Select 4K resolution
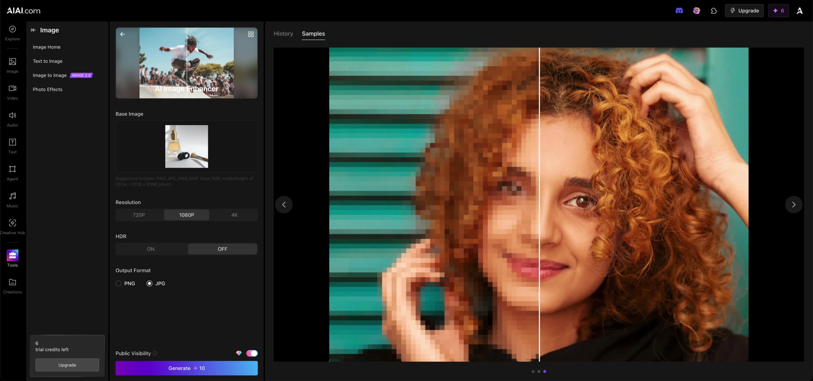 pyautogui.click(x=234, y=215)
